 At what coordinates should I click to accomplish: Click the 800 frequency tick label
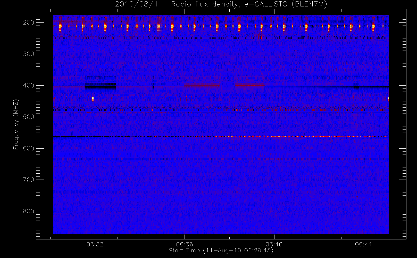(29, 211)
